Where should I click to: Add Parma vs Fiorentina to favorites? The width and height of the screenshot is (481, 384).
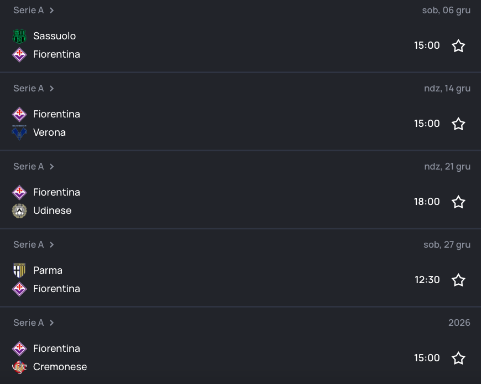click(x=458, y=280)
